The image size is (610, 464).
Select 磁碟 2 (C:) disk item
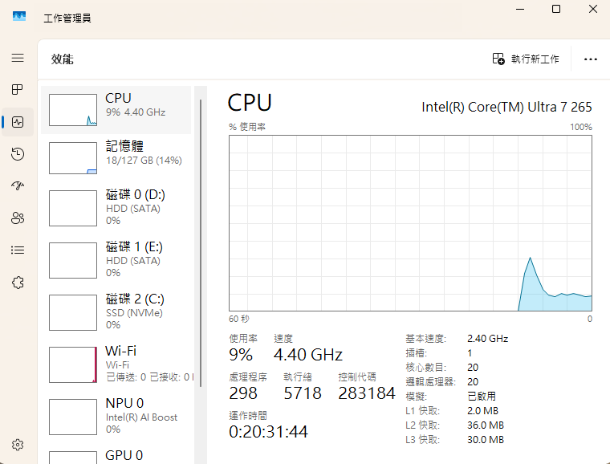(116, 312)
